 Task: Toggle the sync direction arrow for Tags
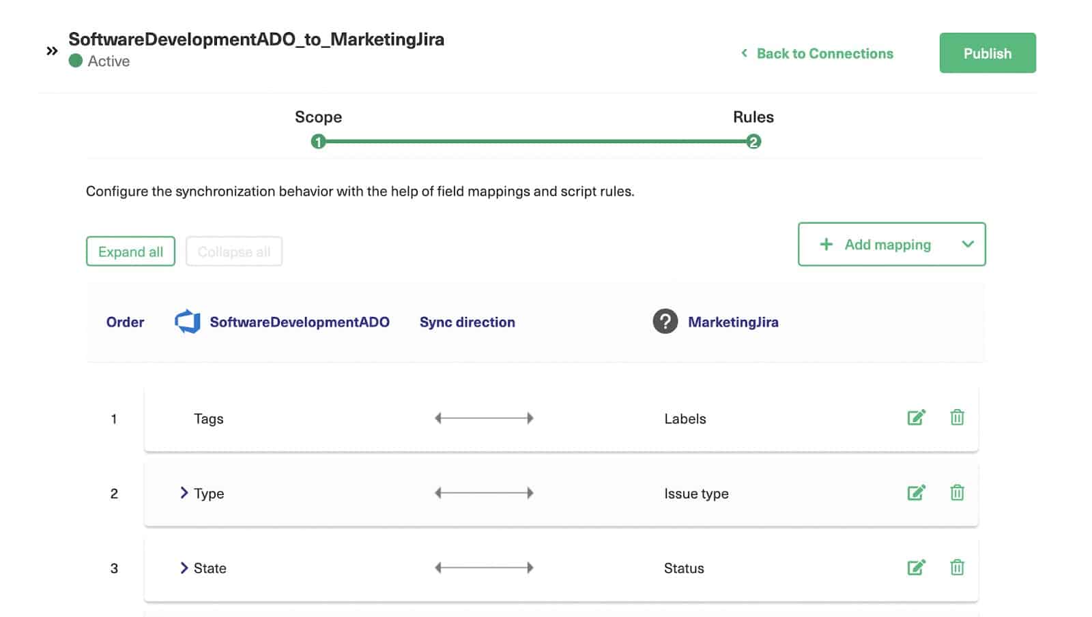[x=484, y=418]
